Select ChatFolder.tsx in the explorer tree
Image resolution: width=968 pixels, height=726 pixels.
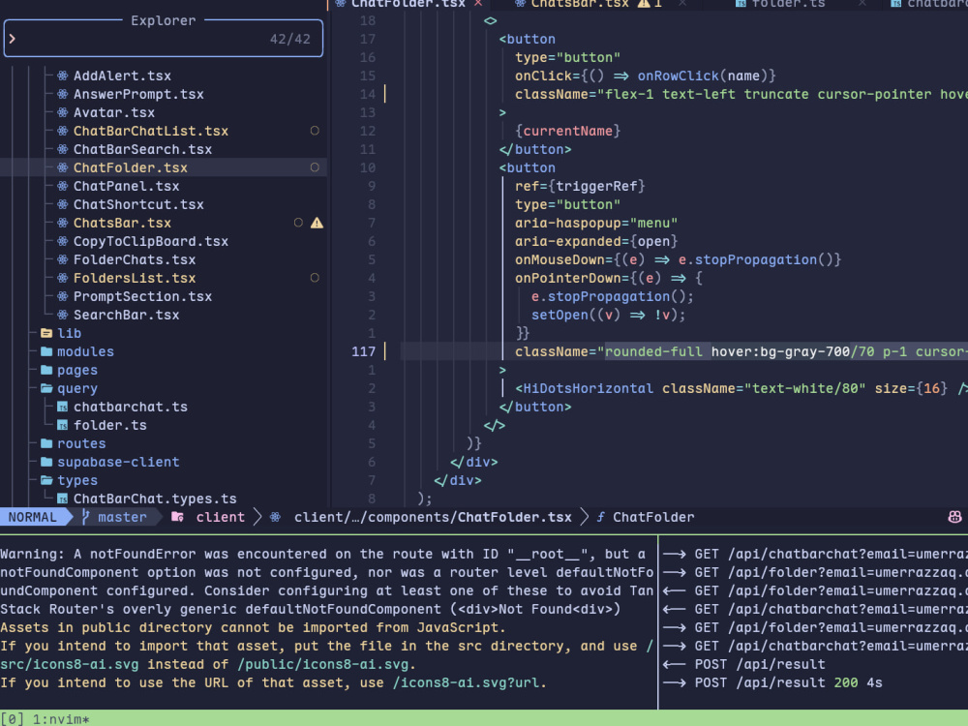coord(131,167)
